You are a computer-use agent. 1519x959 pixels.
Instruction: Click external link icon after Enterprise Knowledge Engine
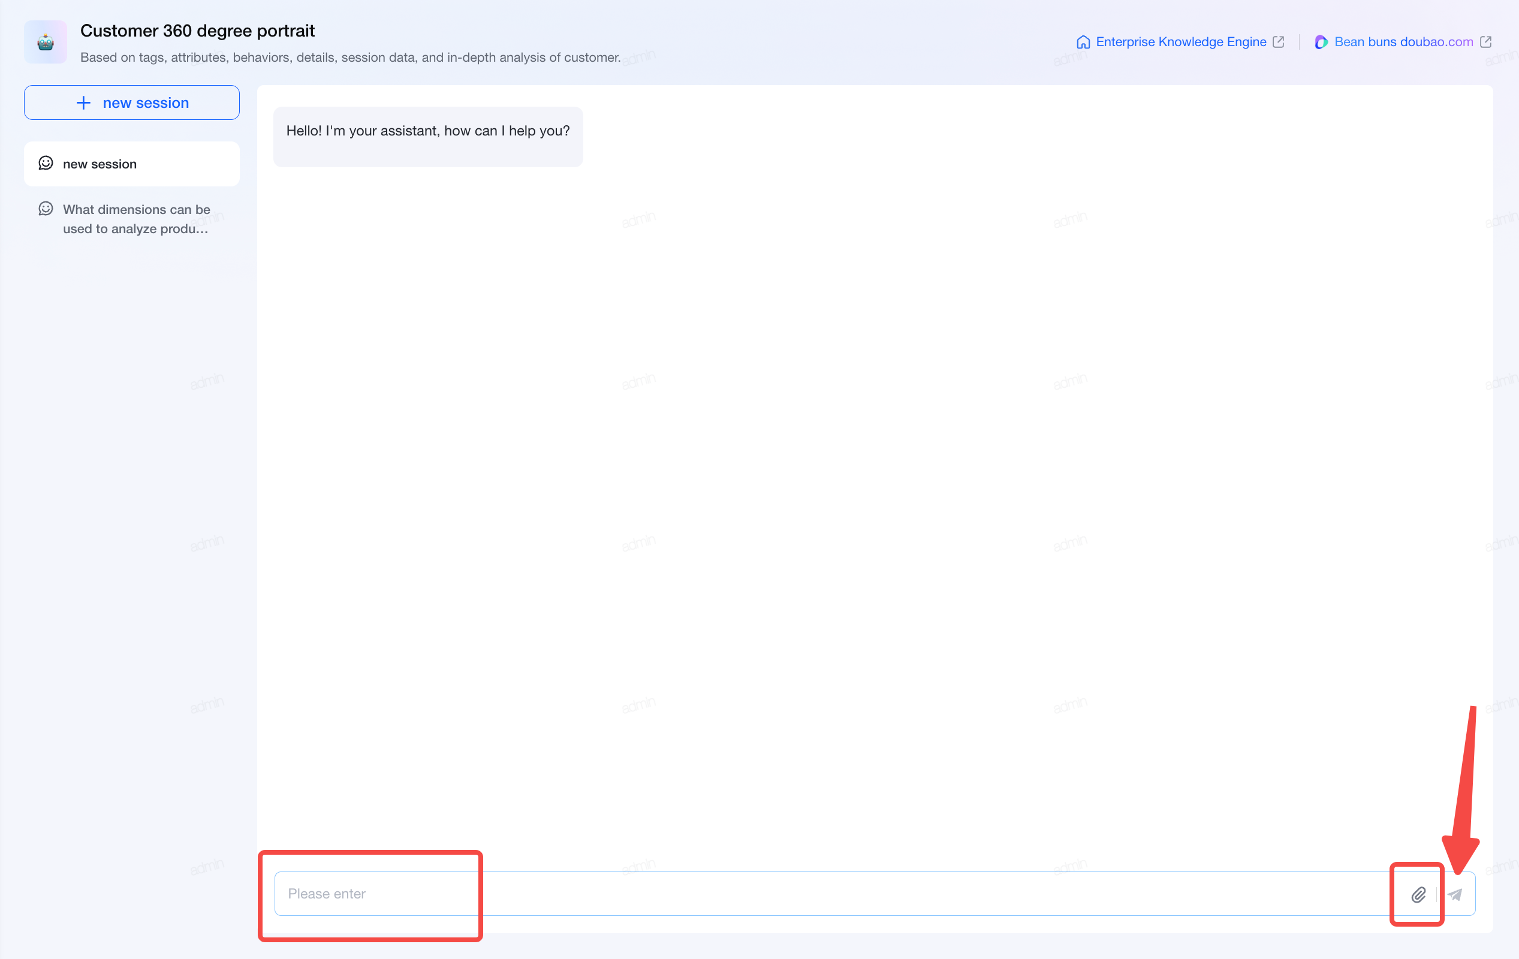(1279, 41)
